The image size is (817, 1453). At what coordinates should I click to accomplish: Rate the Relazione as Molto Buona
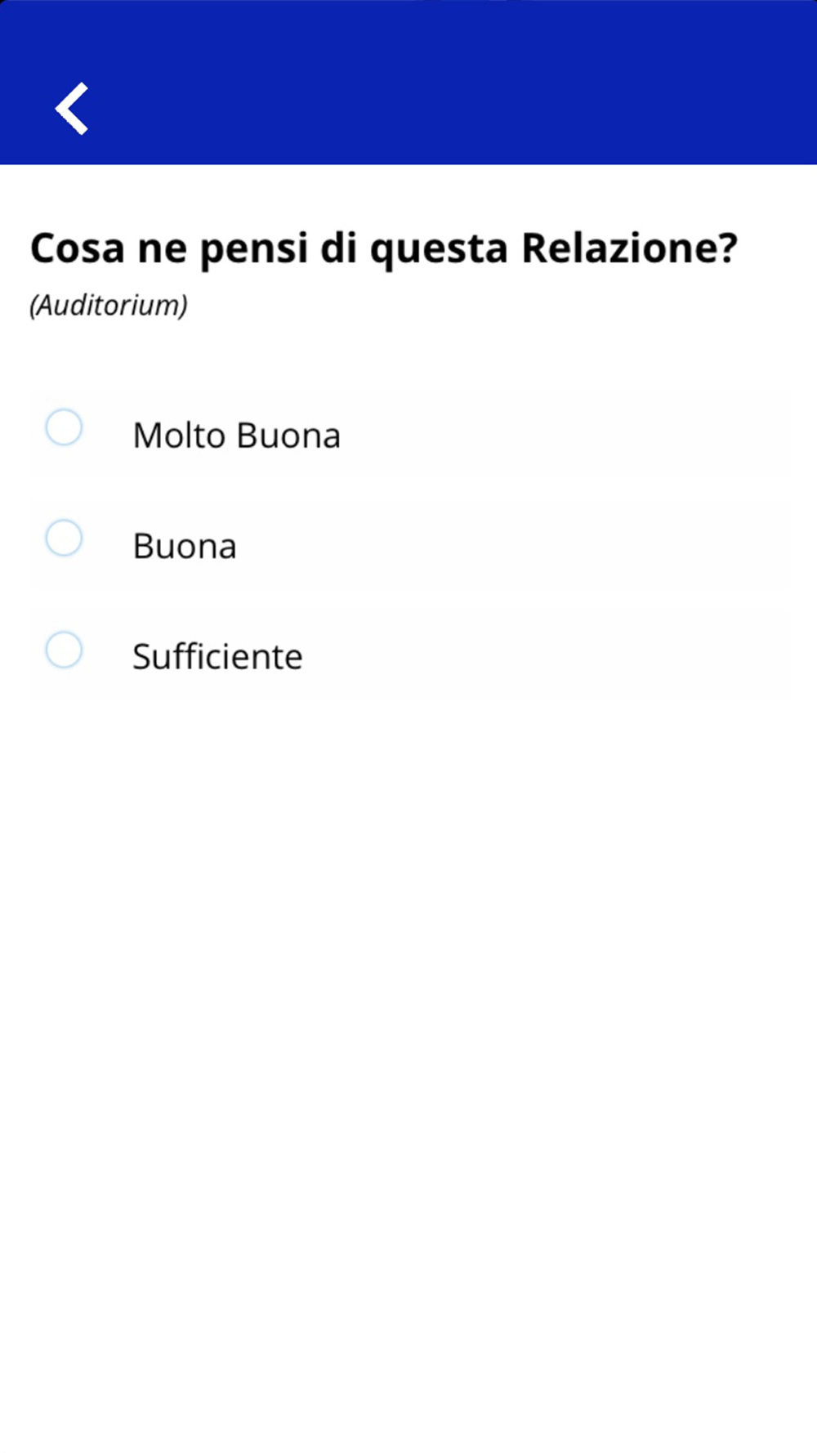coord(64,427)
